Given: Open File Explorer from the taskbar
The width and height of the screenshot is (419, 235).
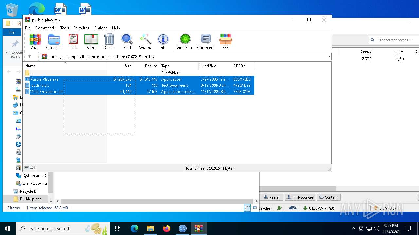Looking at the screenshot, I should pos(150,228).
